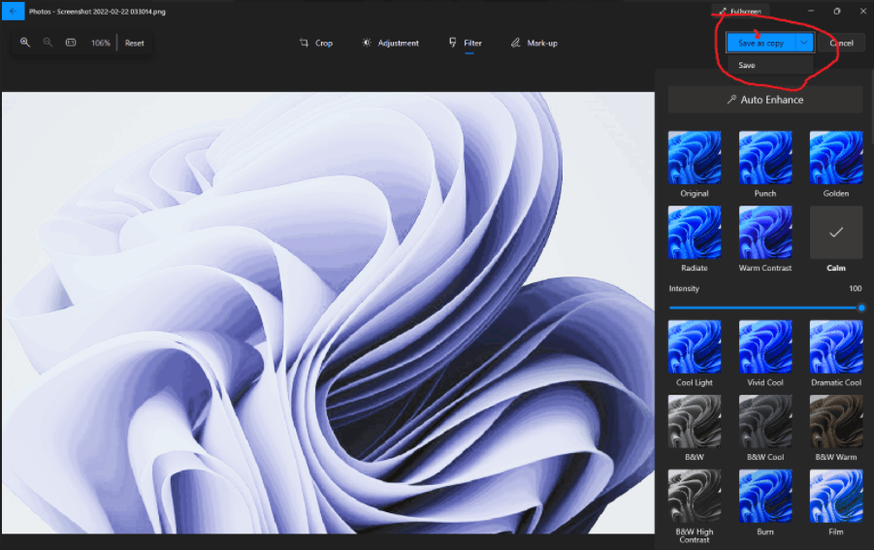Click the edited photo preview
The height and width of the screenshot is (550, 874).
(328, 312)
